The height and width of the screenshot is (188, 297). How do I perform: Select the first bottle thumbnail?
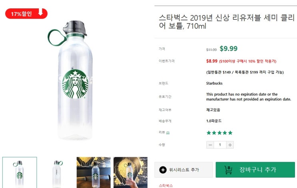(x=20, y=172)
